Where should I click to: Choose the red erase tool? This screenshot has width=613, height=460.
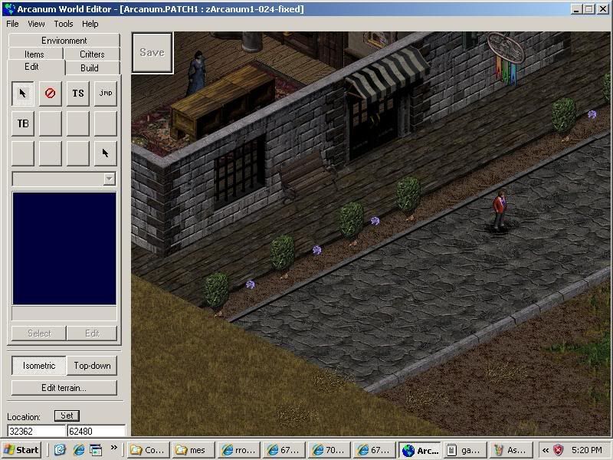coord(50,94)
